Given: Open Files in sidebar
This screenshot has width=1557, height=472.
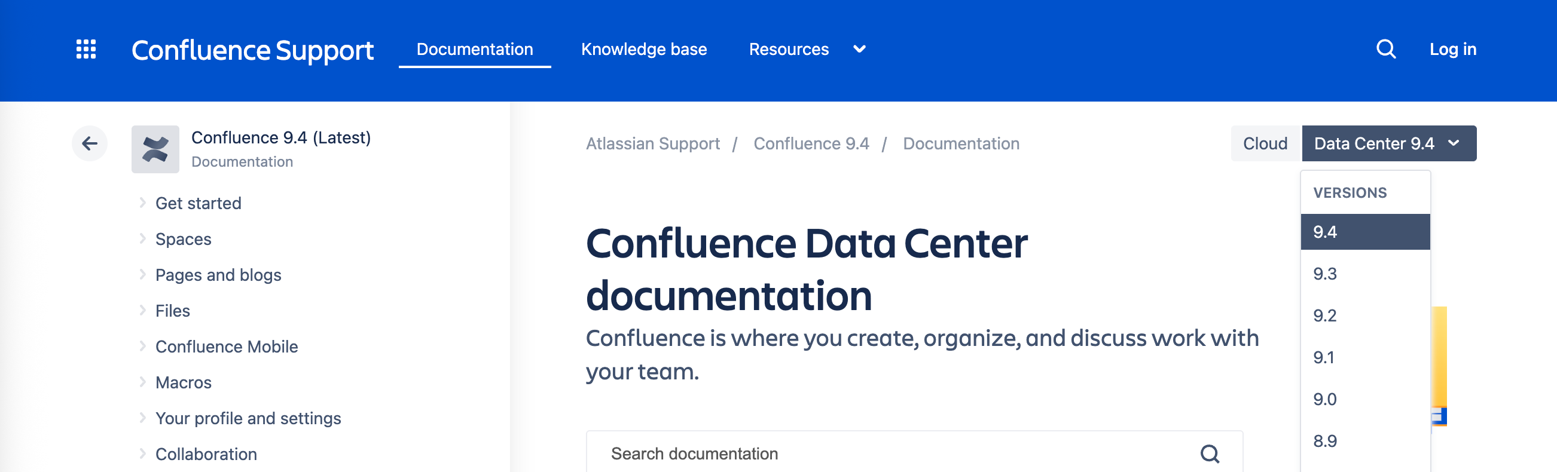Looking at the screenshot, I should [x=172, y=310].
